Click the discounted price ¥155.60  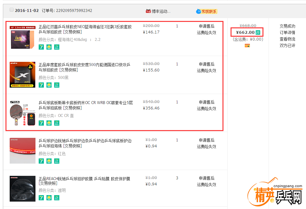tap(151, 70)
